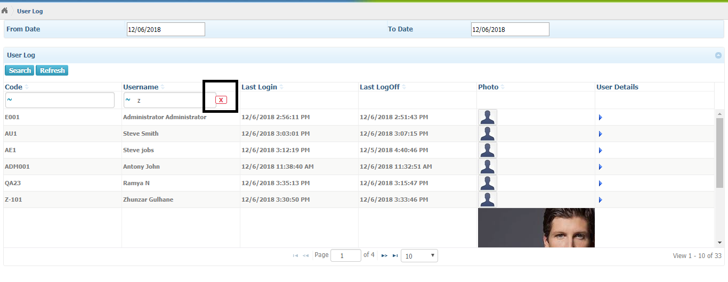Select the Antony John username cell

point(181,167)
